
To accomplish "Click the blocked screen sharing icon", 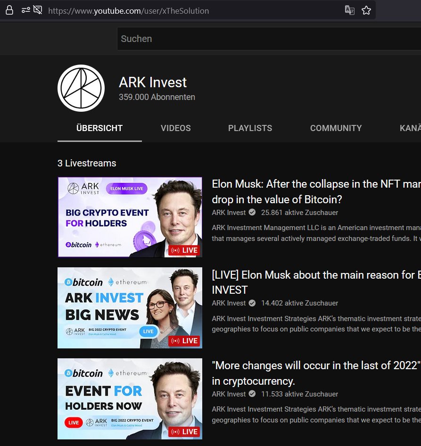I will click(x=38, y=10).
